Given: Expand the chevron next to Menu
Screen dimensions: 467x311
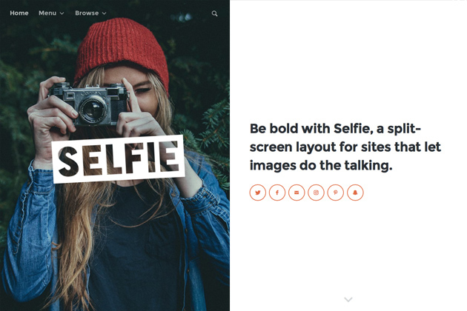Looking at the screenshot, I should point(62,13).
